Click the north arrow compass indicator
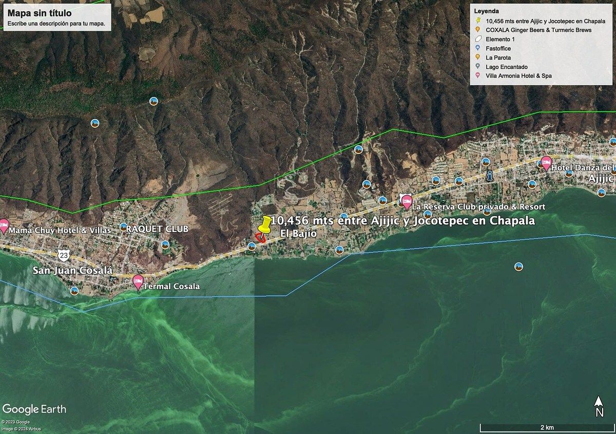 599,406
